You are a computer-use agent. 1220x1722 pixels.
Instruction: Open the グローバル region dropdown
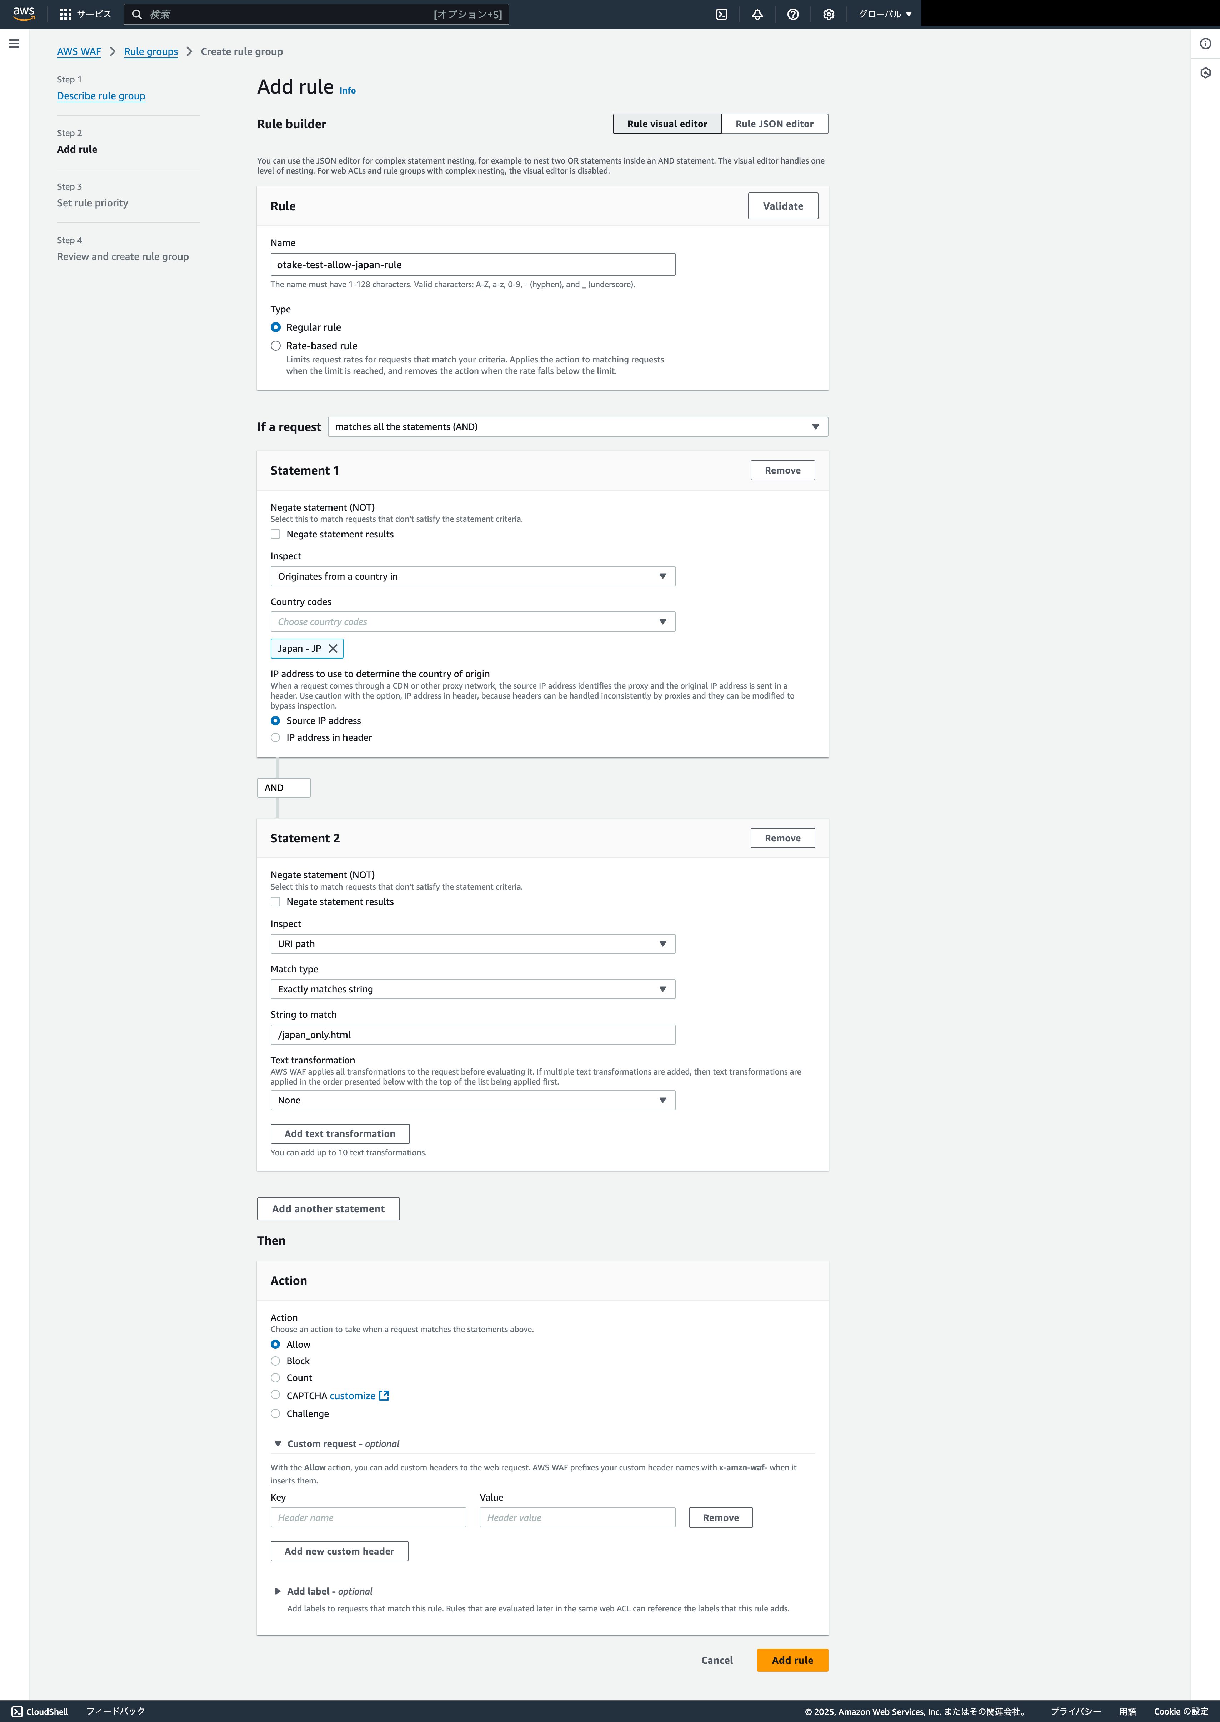click(885, 14)
